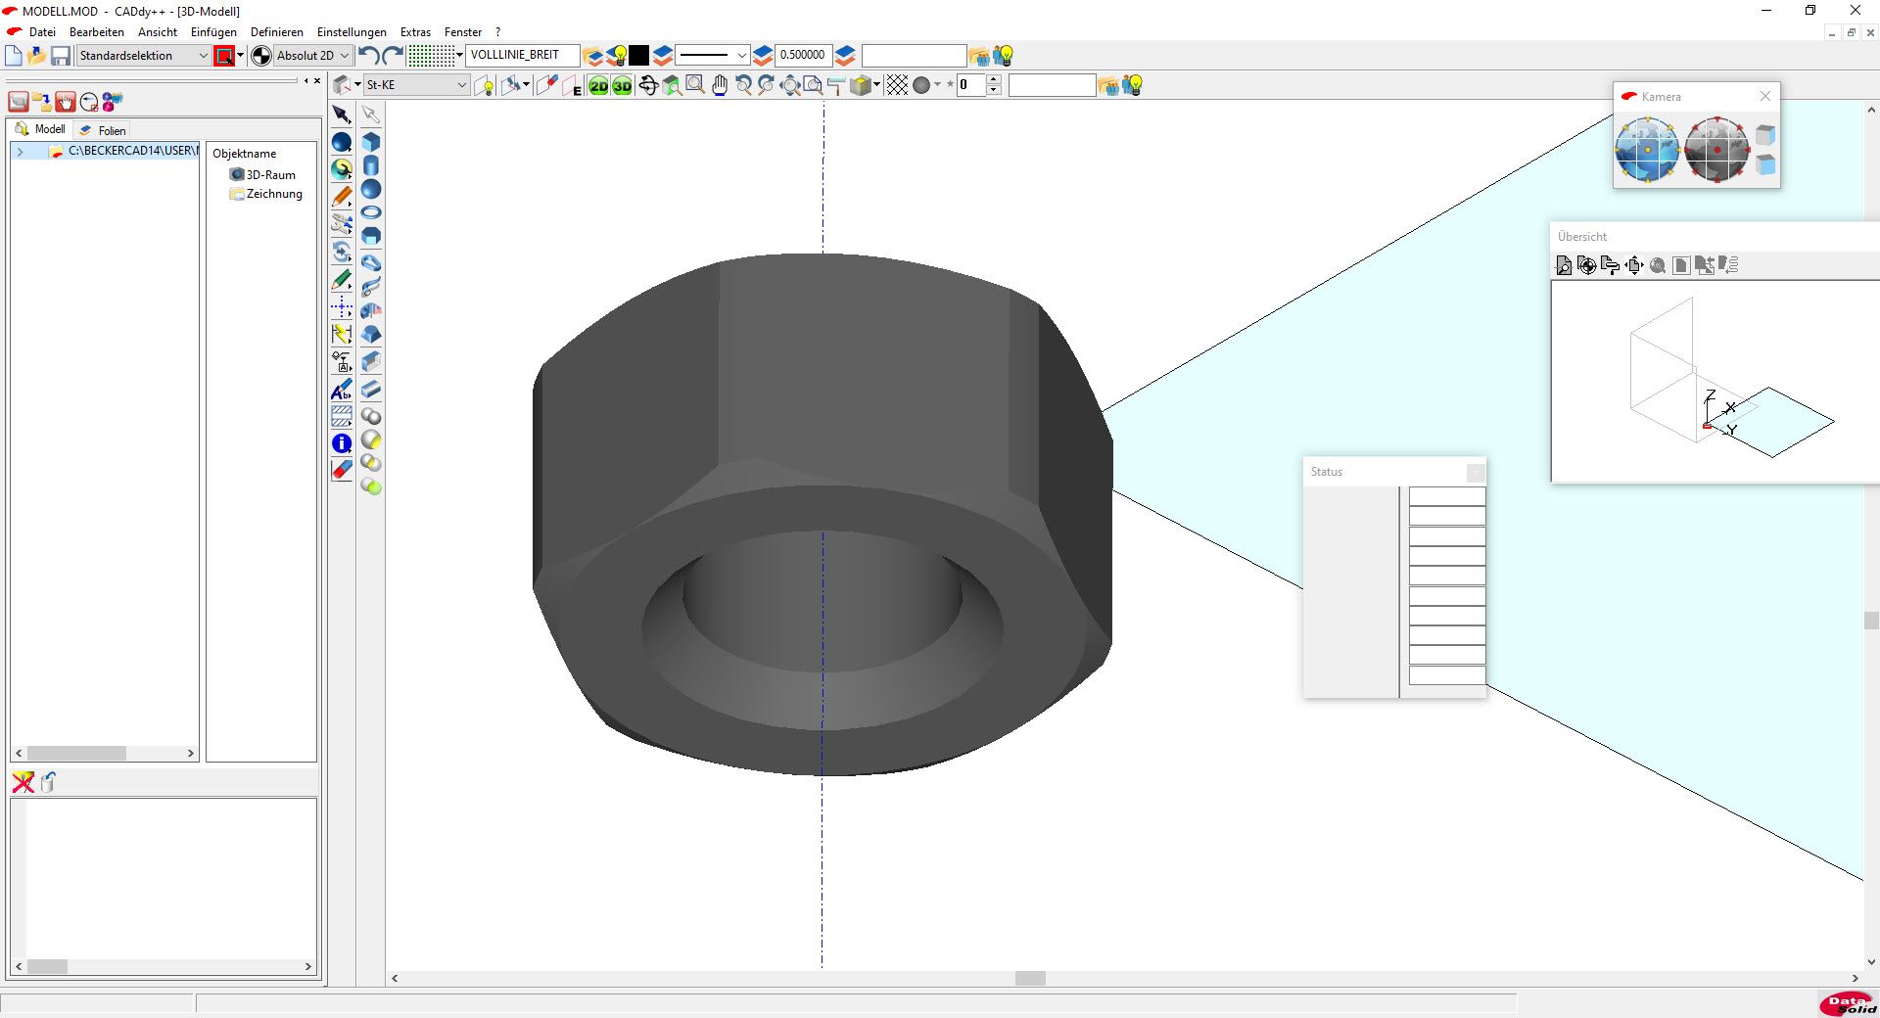Toggle the lower cube view in Kamera
Viewport: 1880px width, 1018px height.
click(1765, 164)
